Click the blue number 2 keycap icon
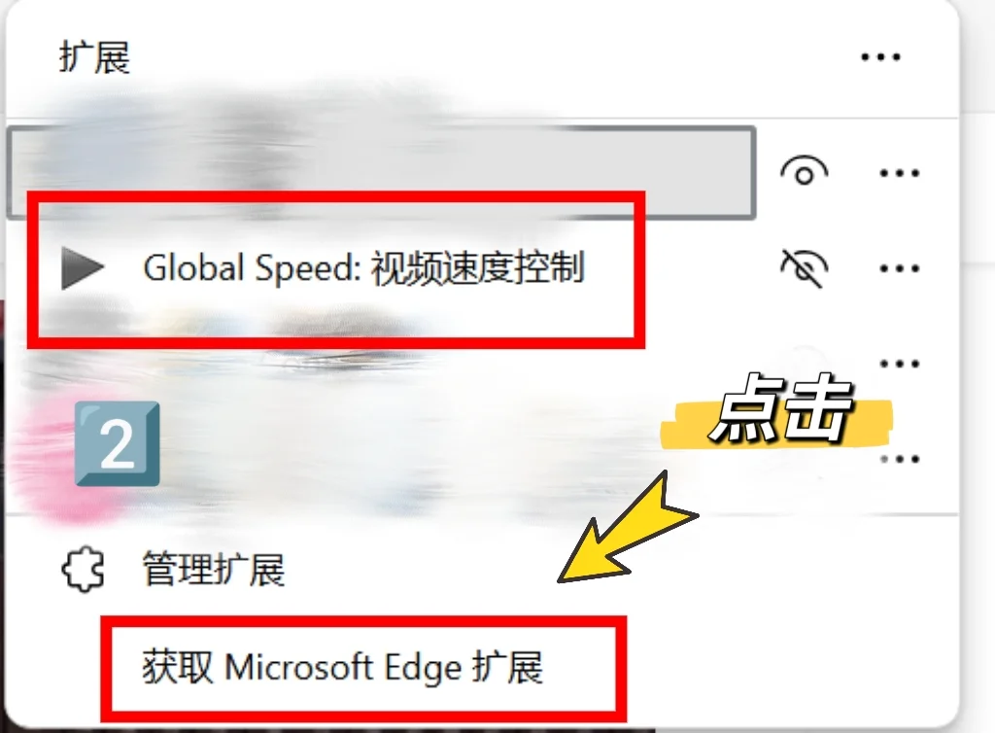995x733 pixels. tap(117, 443)
